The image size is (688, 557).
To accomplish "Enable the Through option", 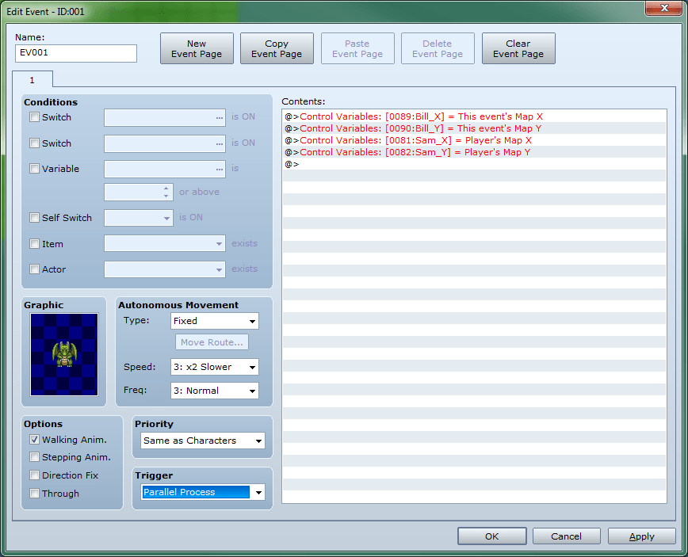I will (x=34, y=493).
